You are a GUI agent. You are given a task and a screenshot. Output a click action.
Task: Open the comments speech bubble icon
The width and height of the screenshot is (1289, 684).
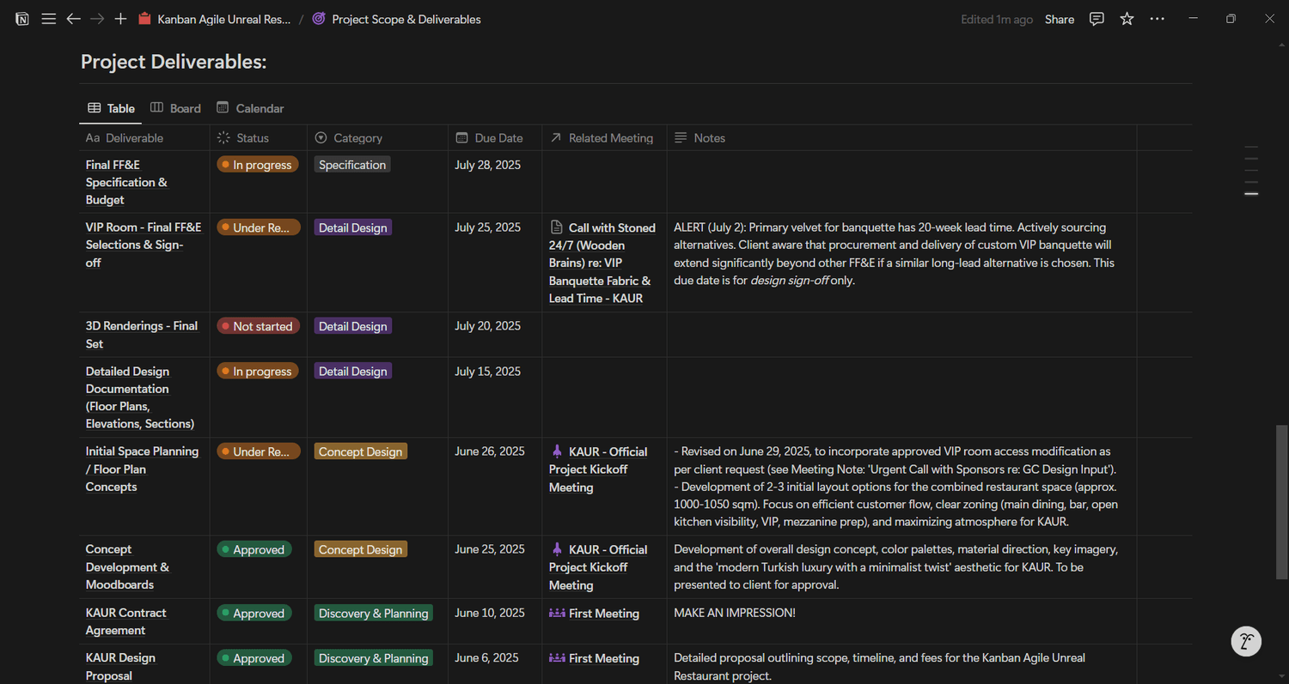point(1097,19)
